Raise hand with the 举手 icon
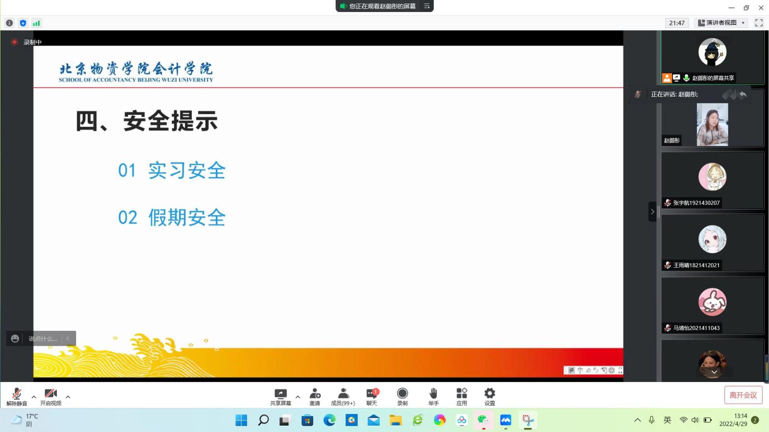This screenshot has height=432, width=769. (433, 396)
